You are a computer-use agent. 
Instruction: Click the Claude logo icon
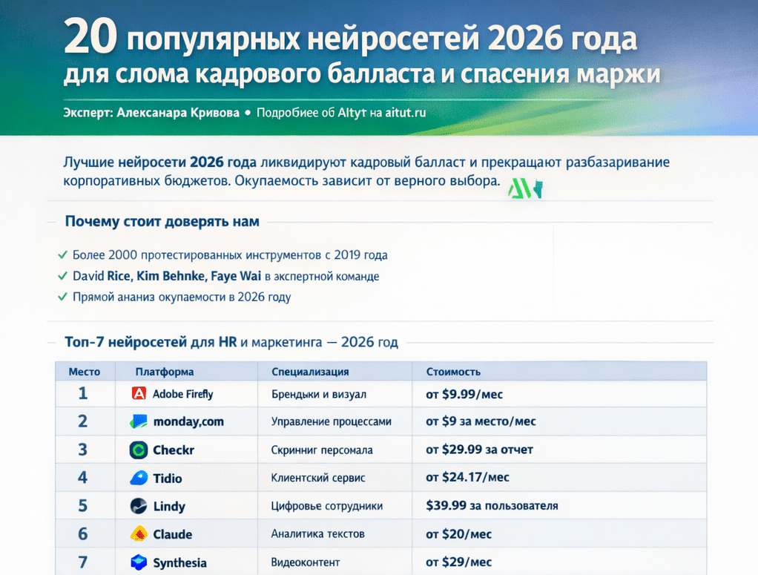[139, 534]
